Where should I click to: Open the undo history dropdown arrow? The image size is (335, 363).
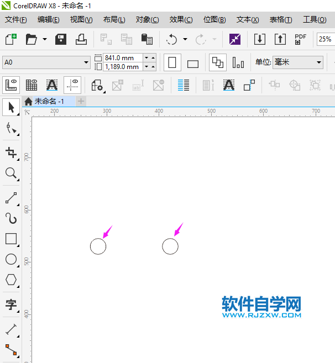(185, 40)
